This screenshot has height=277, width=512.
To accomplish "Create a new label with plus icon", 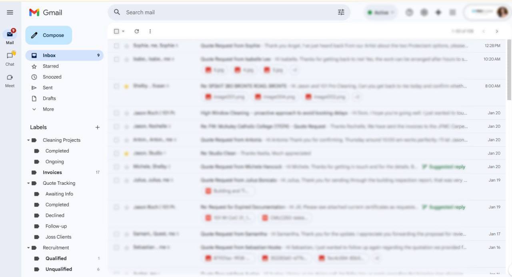I will (x=97, y=127).
